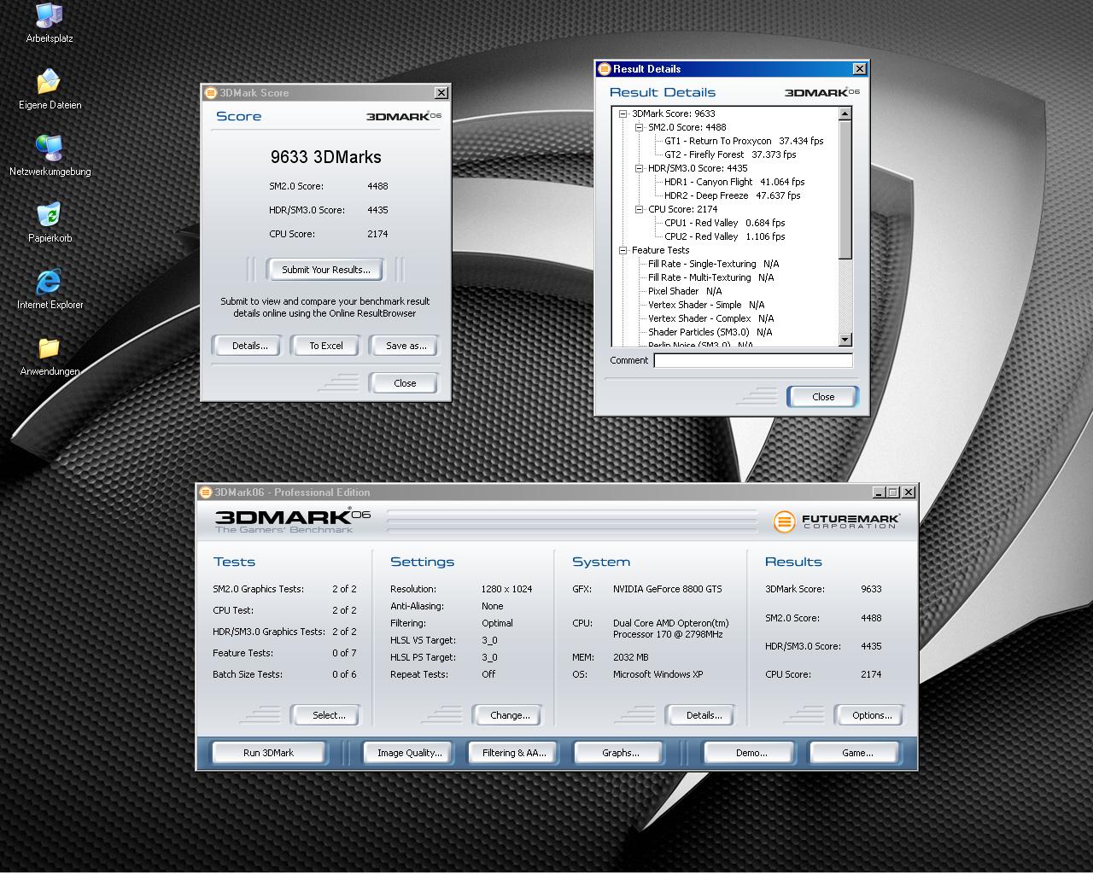Screen dimensions: 1093x874
Task: Select HDR1 - Canyon Flight row
Action: point(734,182)
